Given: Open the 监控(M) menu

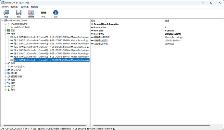Looking at the screenshot, I should [24, 6].
